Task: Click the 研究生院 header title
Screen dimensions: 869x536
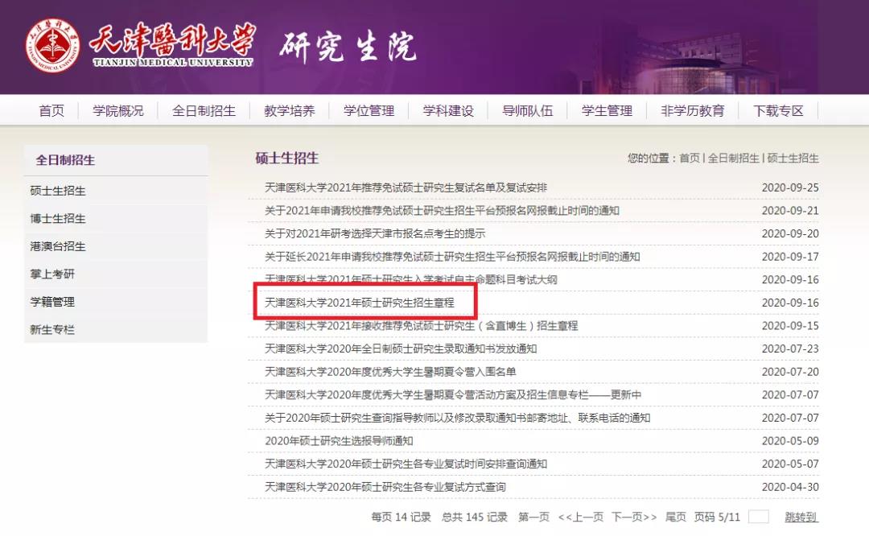Action: 348,47
